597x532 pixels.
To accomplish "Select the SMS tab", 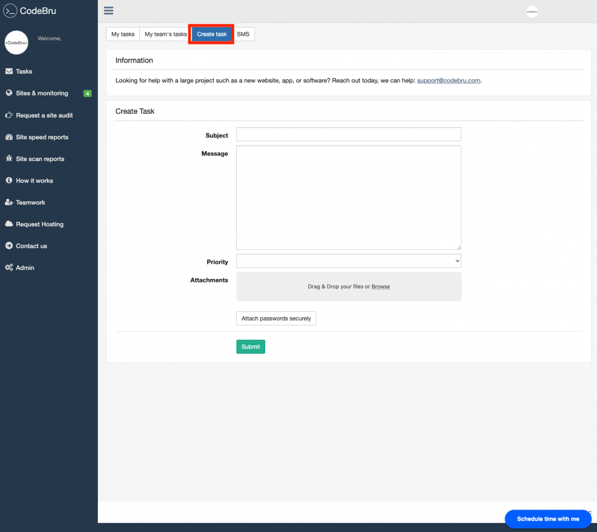I will point(243,34).
